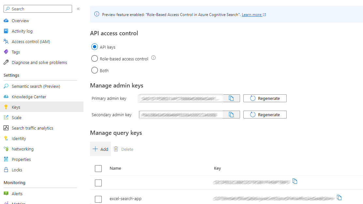
Task: Click the info icon in preview banner
Action: pos(97,14)
